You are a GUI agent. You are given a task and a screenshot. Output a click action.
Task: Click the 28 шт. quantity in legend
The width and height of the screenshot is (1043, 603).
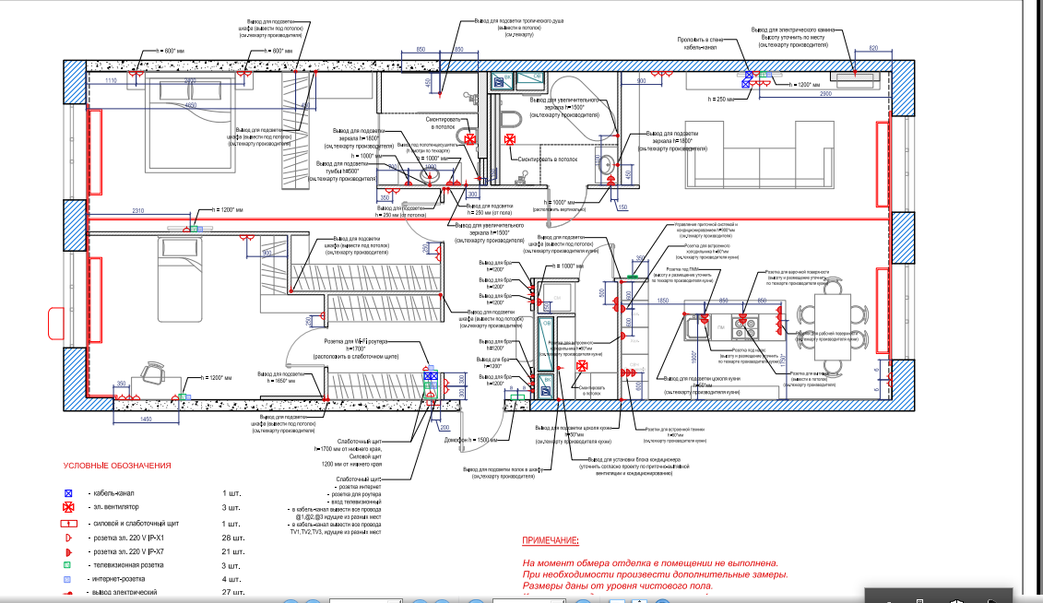point(233,537)
